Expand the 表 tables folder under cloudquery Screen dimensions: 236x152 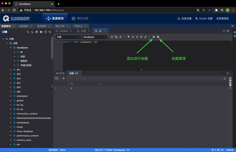(15, 52)
